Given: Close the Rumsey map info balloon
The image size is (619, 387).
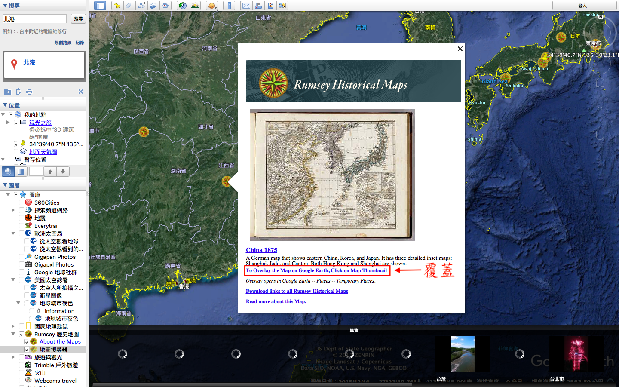Looking at the screenshot, I should (x=460, y=49).
